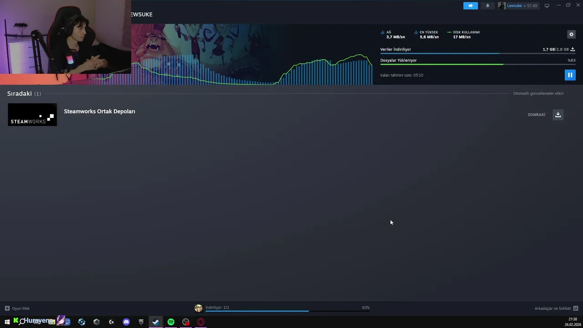This screenshot has height=328, width=583.
Task: Click the Dosyalar Yükleniyor progress bar
Action: pyautogui.click(x=478, y=64)
